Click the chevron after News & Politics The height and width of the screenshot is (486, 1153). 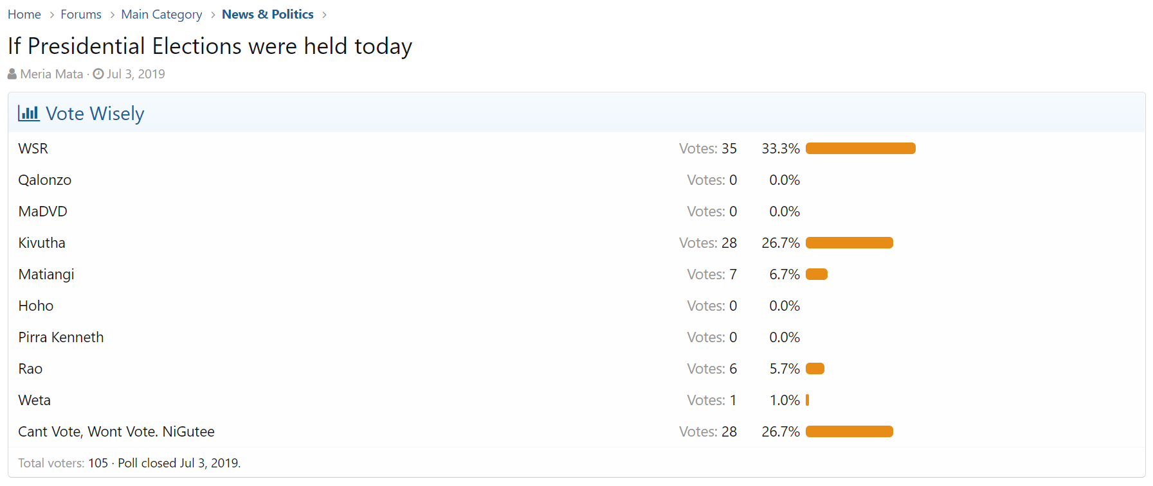(324, 15)
